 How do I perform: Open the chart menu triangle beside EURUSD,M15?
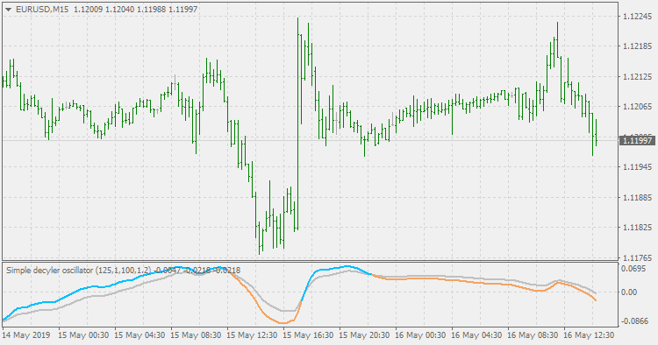coord(9,10)
